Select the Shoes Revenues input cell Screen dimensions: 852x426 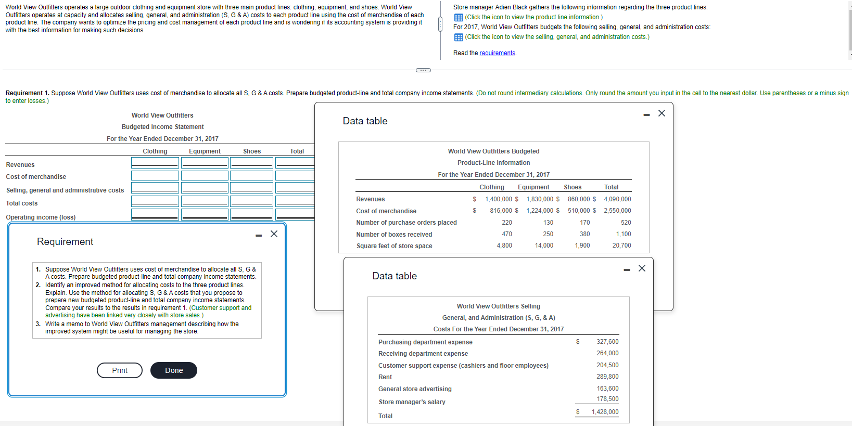[251, 163]
